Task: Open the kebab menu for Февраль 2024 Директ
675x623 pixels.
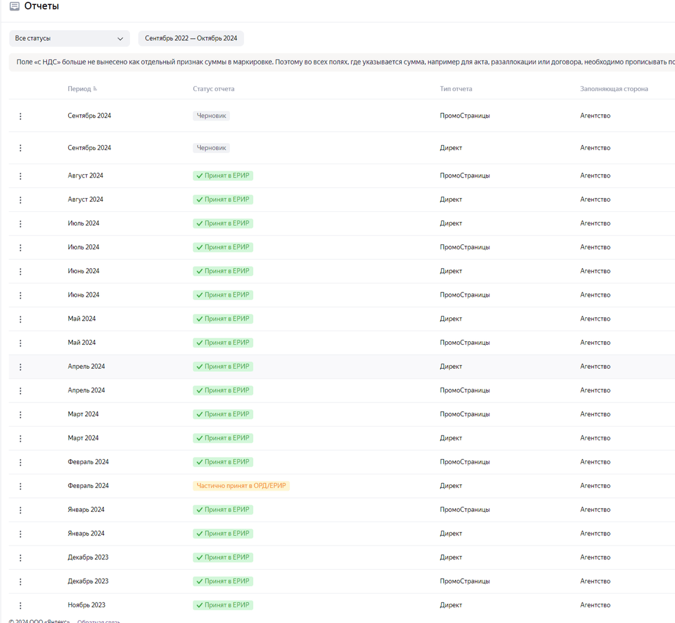Action: coord(20,486)
